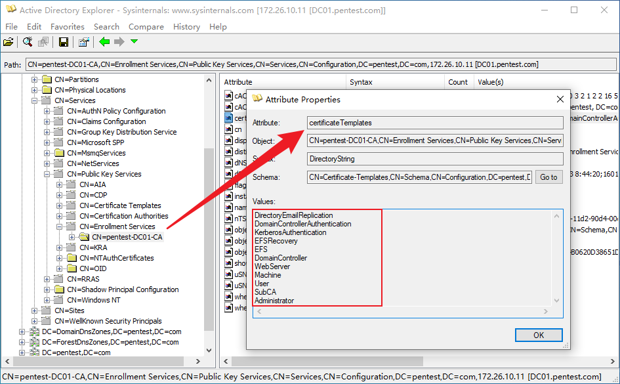Click the green Back arrow
This screenshot has width=620, height=384.
104,41
